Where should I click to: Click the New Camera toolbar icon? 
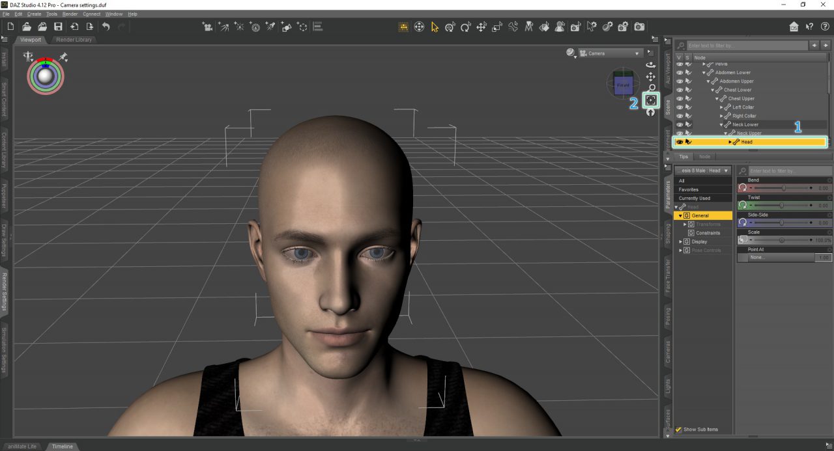[622, 27]
